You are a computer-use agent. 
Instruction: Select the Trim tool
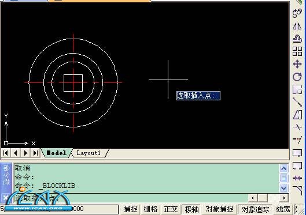297,127
